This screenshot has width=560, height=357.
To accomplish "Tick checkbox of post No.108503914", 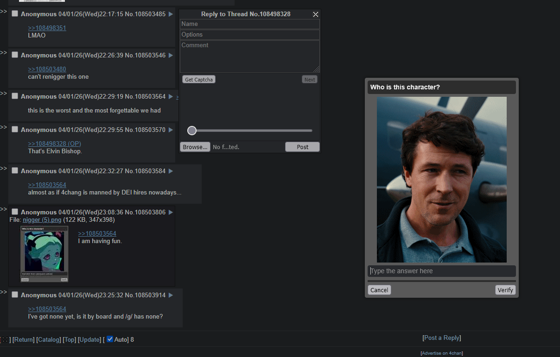I will tap(15, 294).
